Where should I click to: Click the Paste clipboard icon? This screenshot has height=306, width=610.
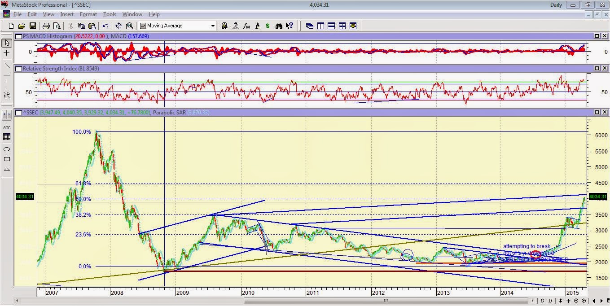[92, 26]
